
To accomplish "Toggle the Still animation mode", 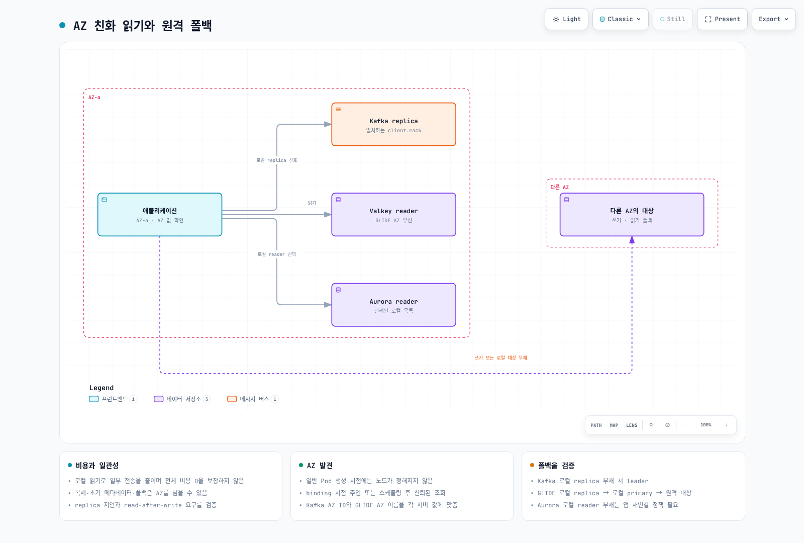I will (673, 19).
